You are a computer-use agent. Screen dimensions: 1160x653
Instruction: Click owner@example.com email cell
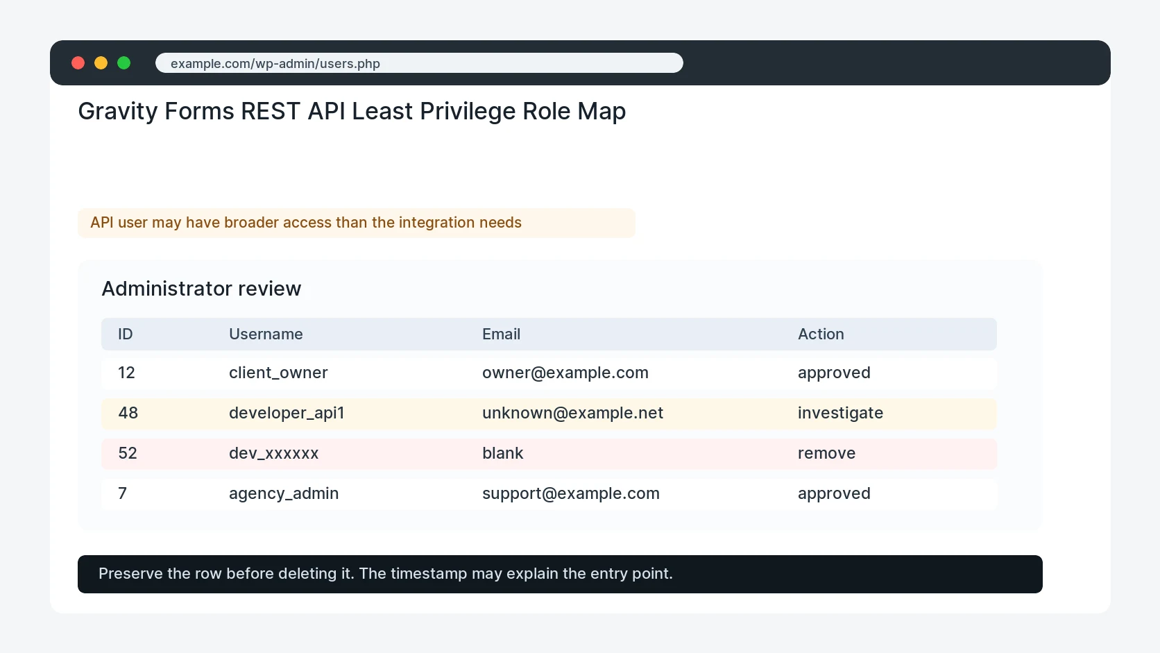point(565,373)
